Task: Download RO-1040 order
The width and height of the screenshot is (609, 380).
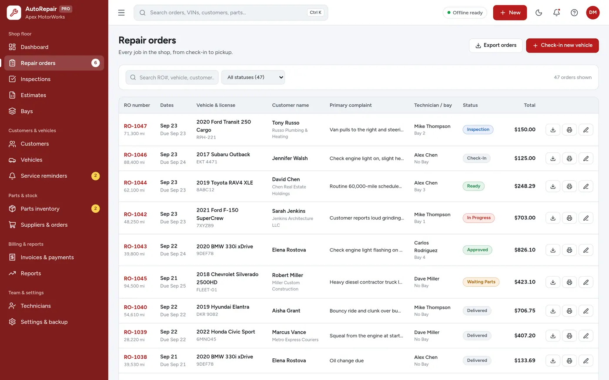Action: [x=552, y=311]
